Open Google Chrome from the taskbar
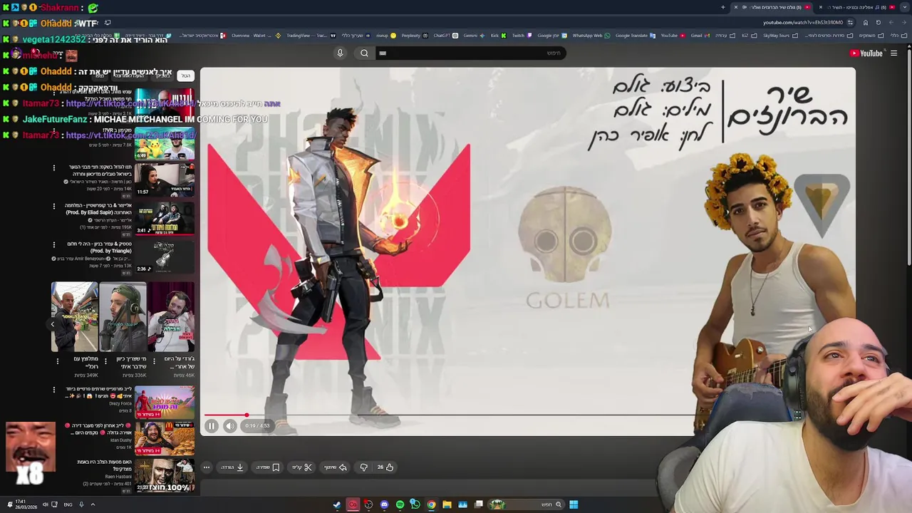 pyautogui.click(x=431, y=504)
